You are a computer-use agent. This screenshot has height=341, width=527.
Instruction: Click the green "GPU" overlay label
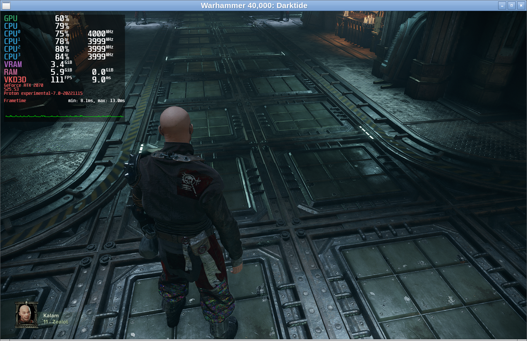pyautogui.click(x=11, y=18)
